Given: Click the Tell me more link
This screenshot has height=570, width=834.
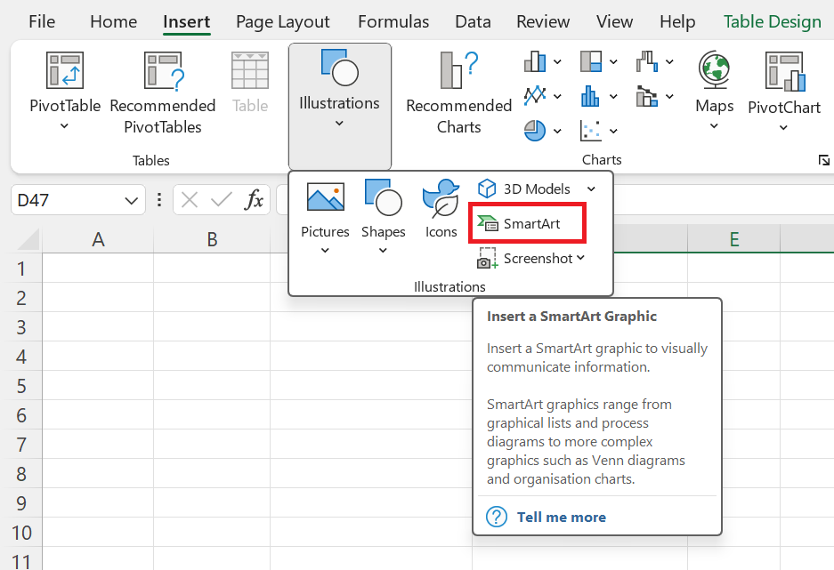Looking at the screenshot, I should click(x=561, y=517).
